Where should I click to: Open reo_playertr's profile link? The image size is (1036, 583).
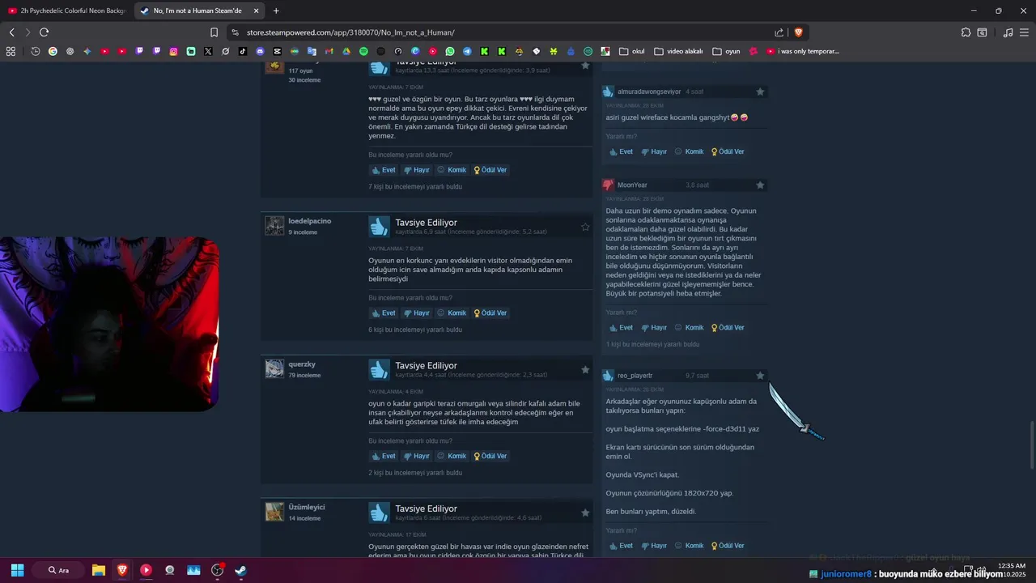click(x=635, y=376)
